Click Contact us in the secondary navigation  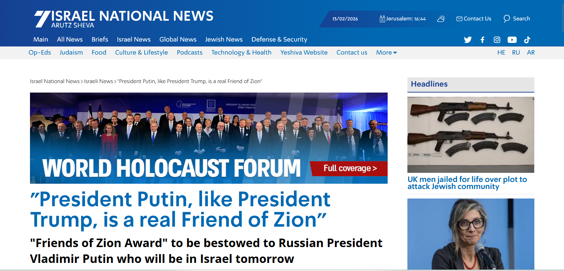pos(352,52)
